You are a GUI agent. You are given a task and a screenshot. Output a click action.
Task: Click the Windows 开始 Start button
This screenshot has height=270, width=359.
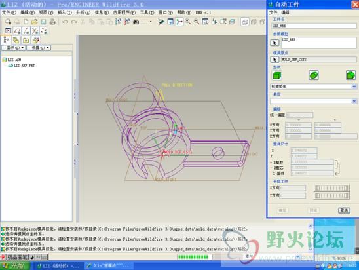(15, 265)
